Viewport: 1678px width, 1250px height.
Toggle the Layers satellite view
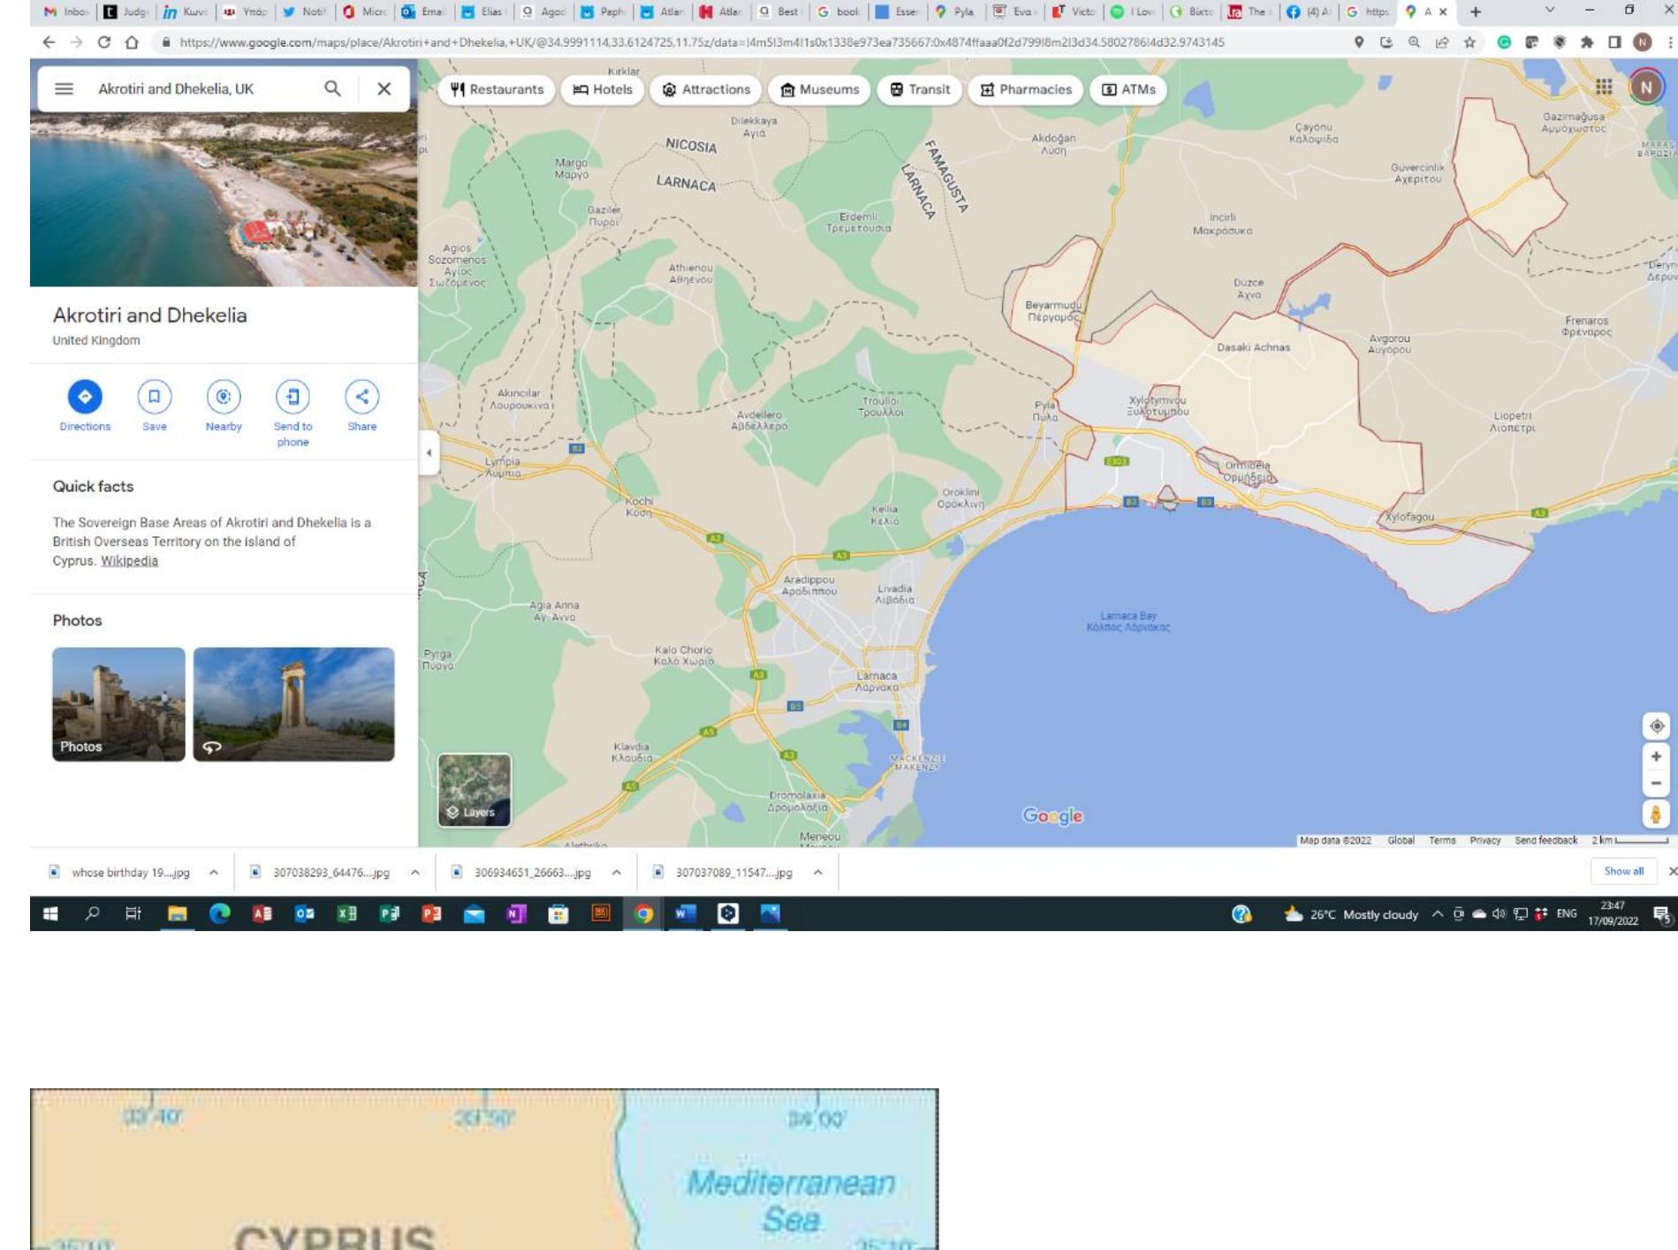(x=475, y=790)
